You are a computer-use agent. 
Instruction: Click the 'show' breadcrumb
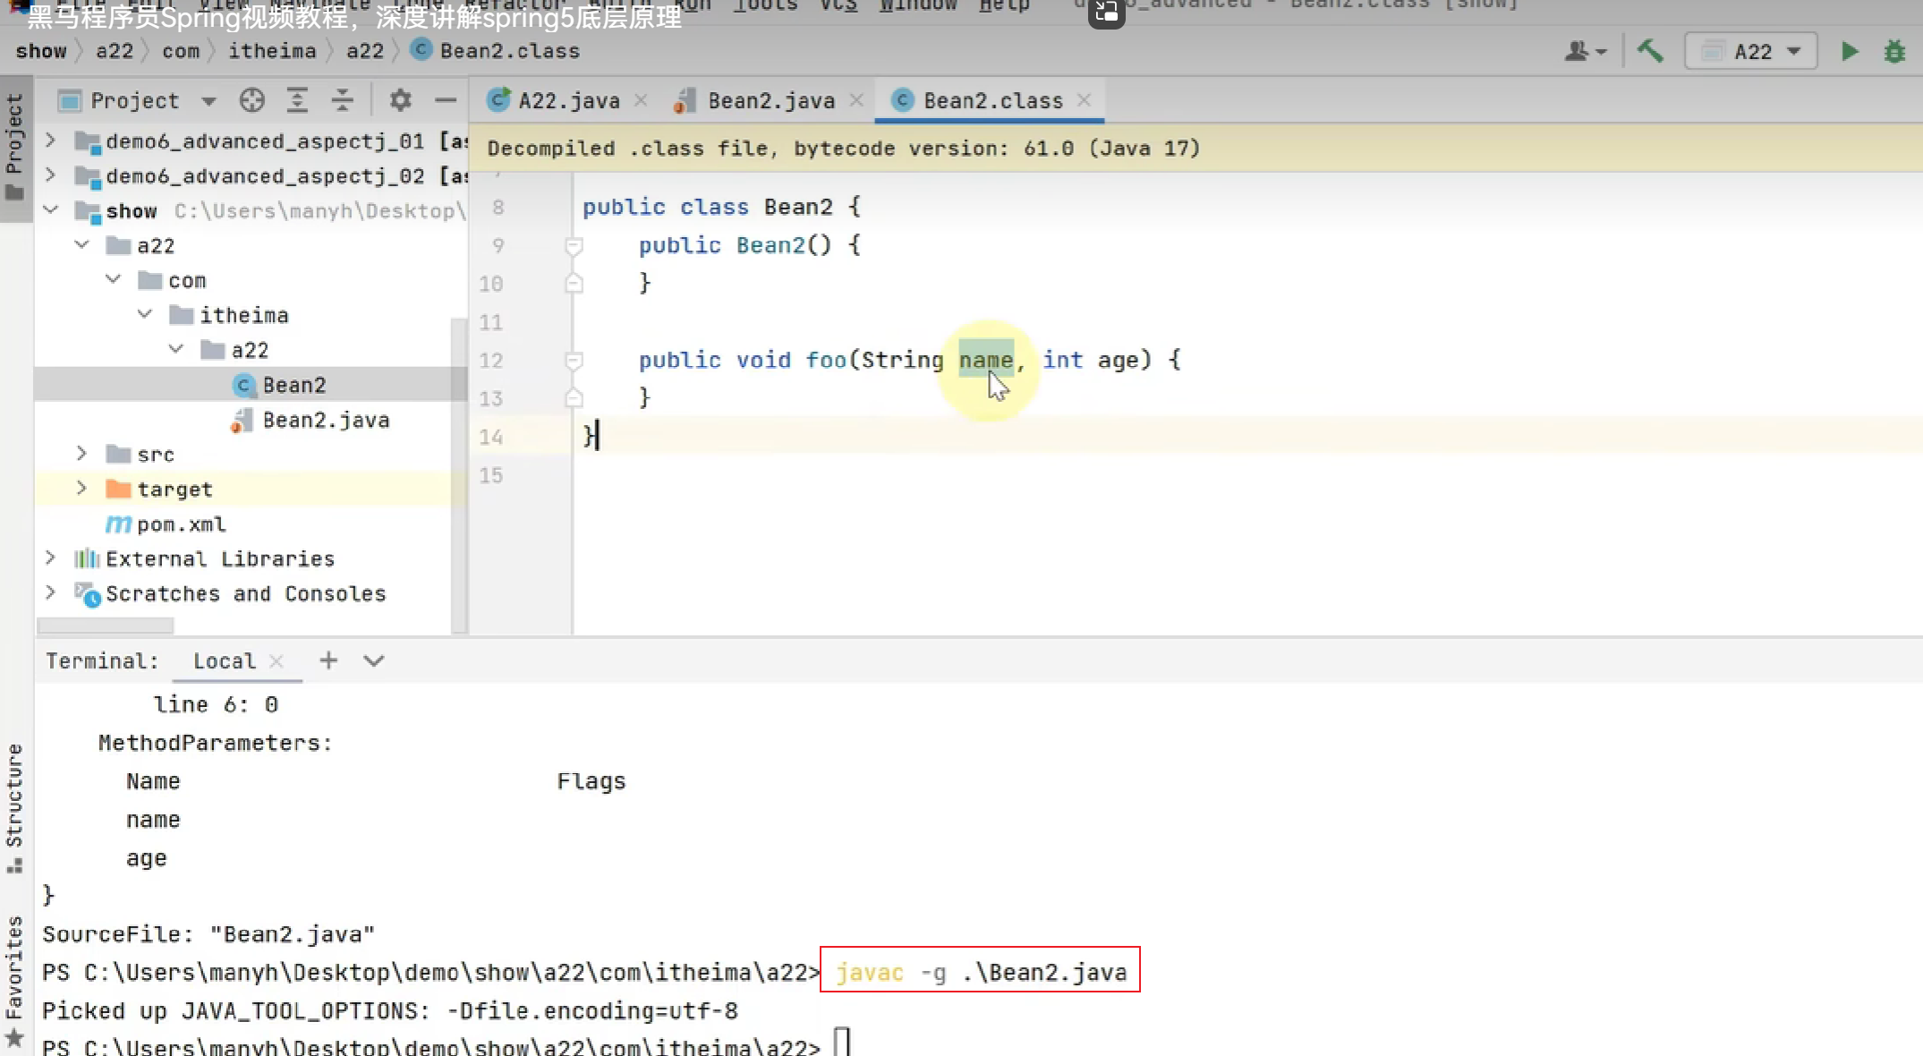click(x=41, y=51)
